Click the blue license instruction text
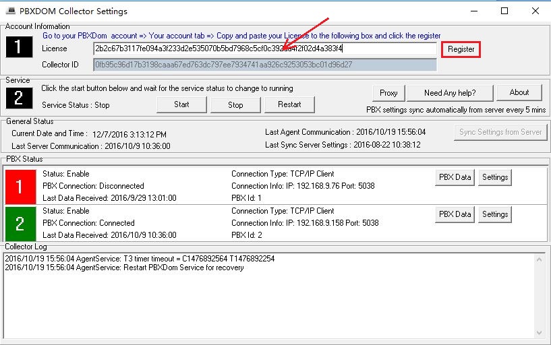Screen dimensions: 551x345 [241, 36]
